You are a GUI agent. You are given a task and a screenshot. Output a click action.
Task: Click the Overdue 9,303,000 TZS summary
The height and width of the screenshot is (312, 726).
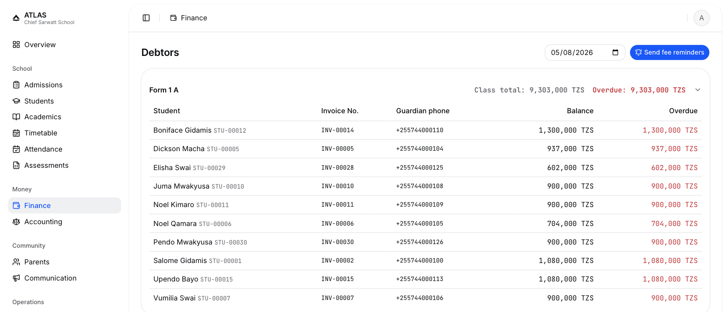(639, 90)
